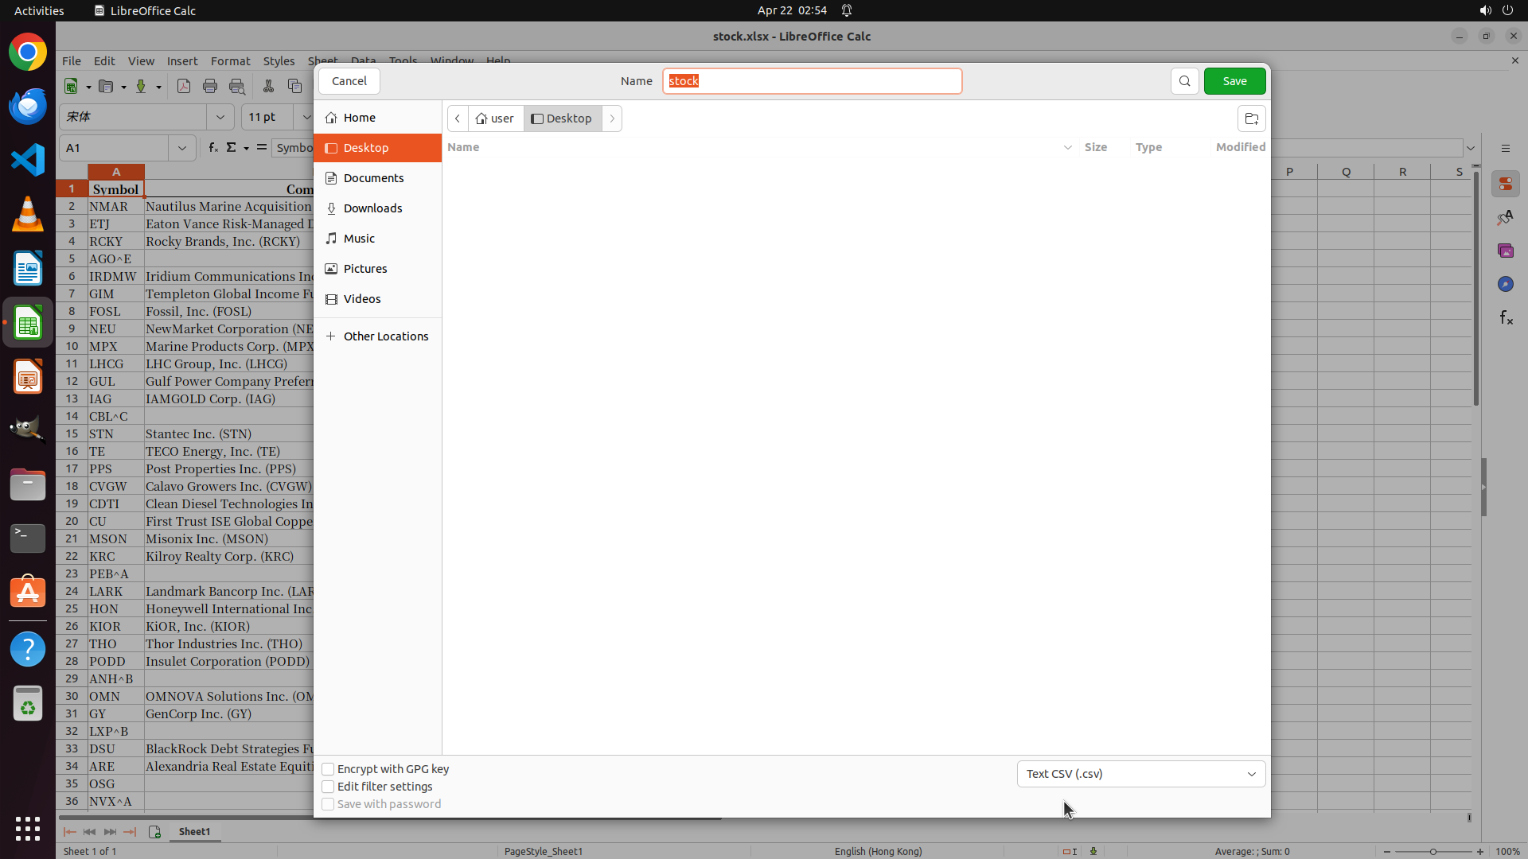Tick the Save with password checkbox
The image size is (1528, 859).
pyautogui.click(x=328, y=804)
